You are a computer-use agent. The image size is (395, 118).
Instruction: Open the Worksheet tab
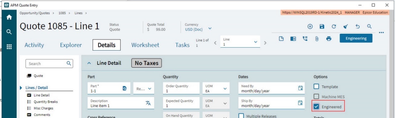145,45
